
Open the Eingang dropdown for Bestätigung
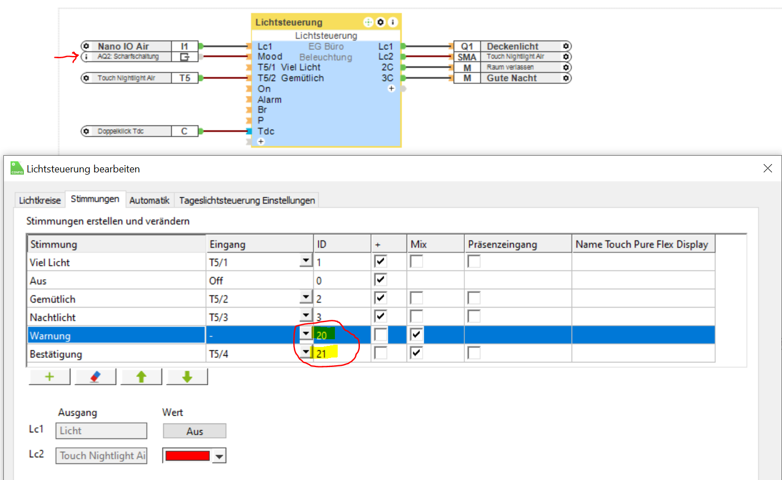pos(305,353)
